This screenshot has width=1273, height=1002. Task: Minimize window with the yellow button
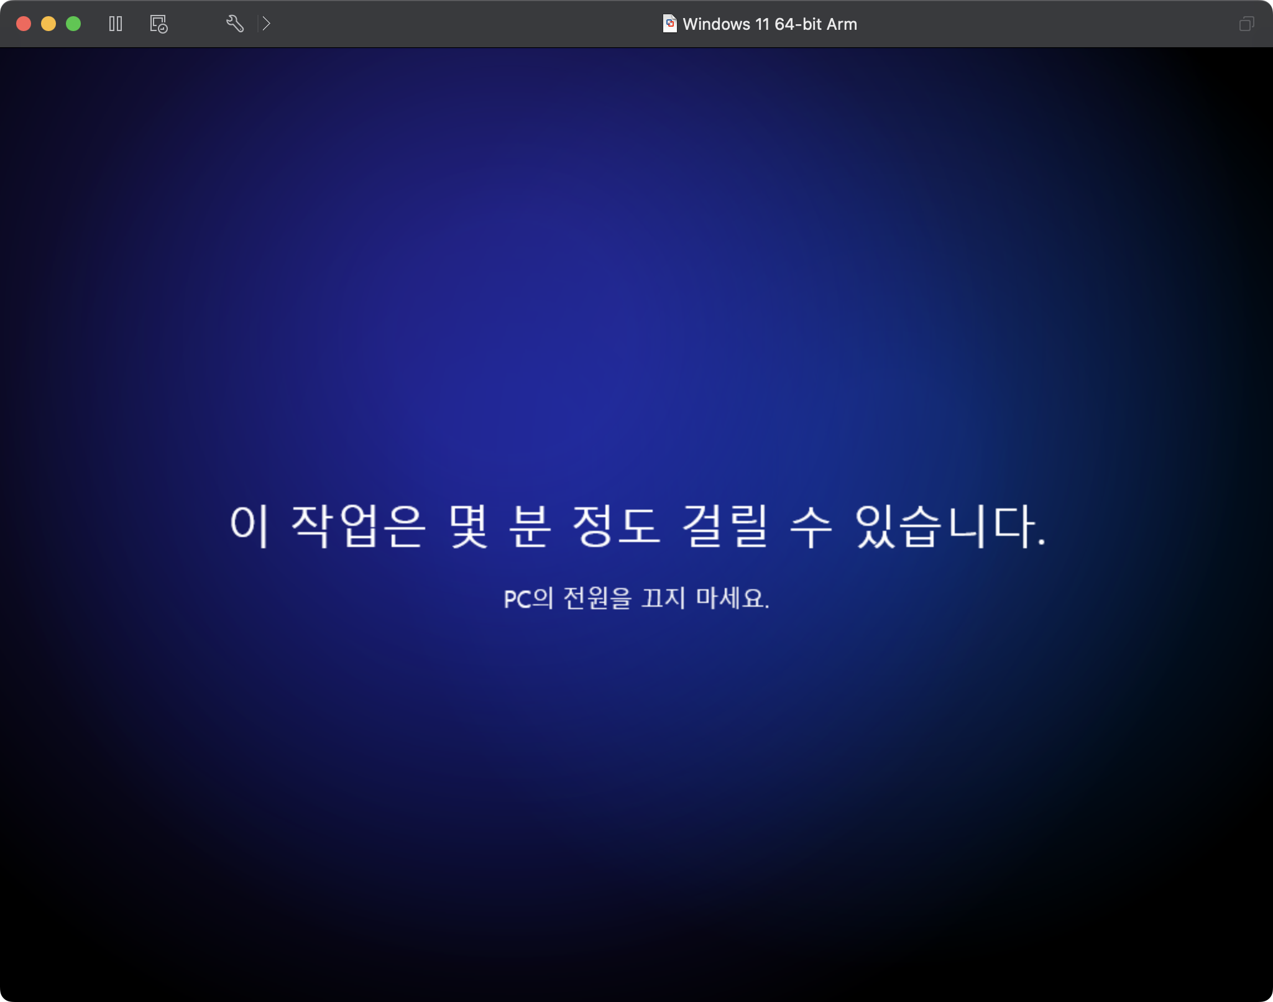click(48, 24)
